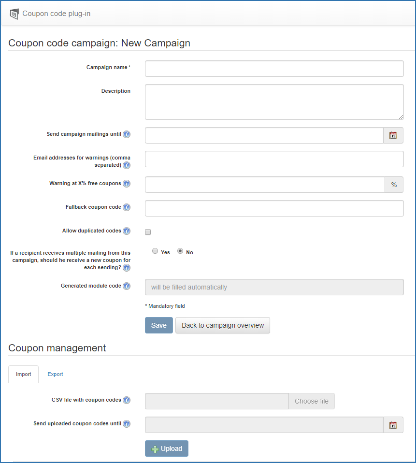Show info for Warning at X% free coupons
The height and width of the screenshot is (463, 416).
click(127, 184)
